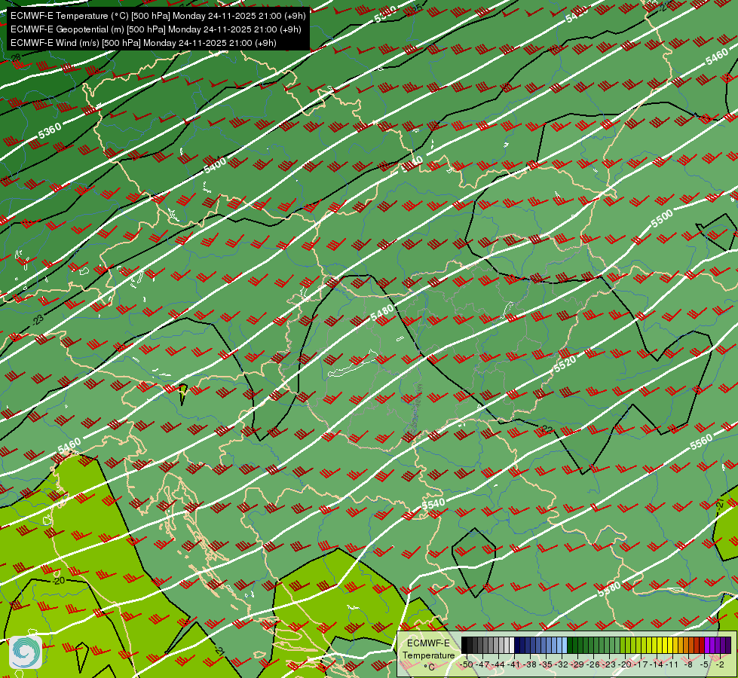Click the -29 value on the legend scale

pos(577,665)
